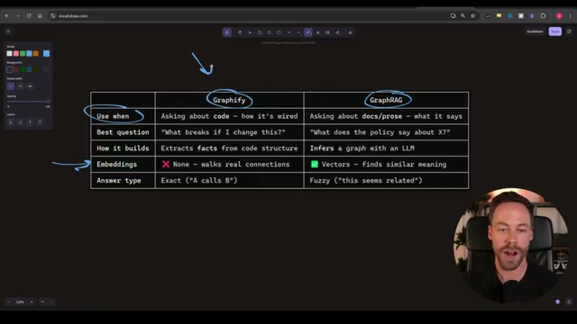This screenshot has width=577, height=324.
Task: Open the Excalidraw hamburger main menu
Action: (x=8, y=31)
